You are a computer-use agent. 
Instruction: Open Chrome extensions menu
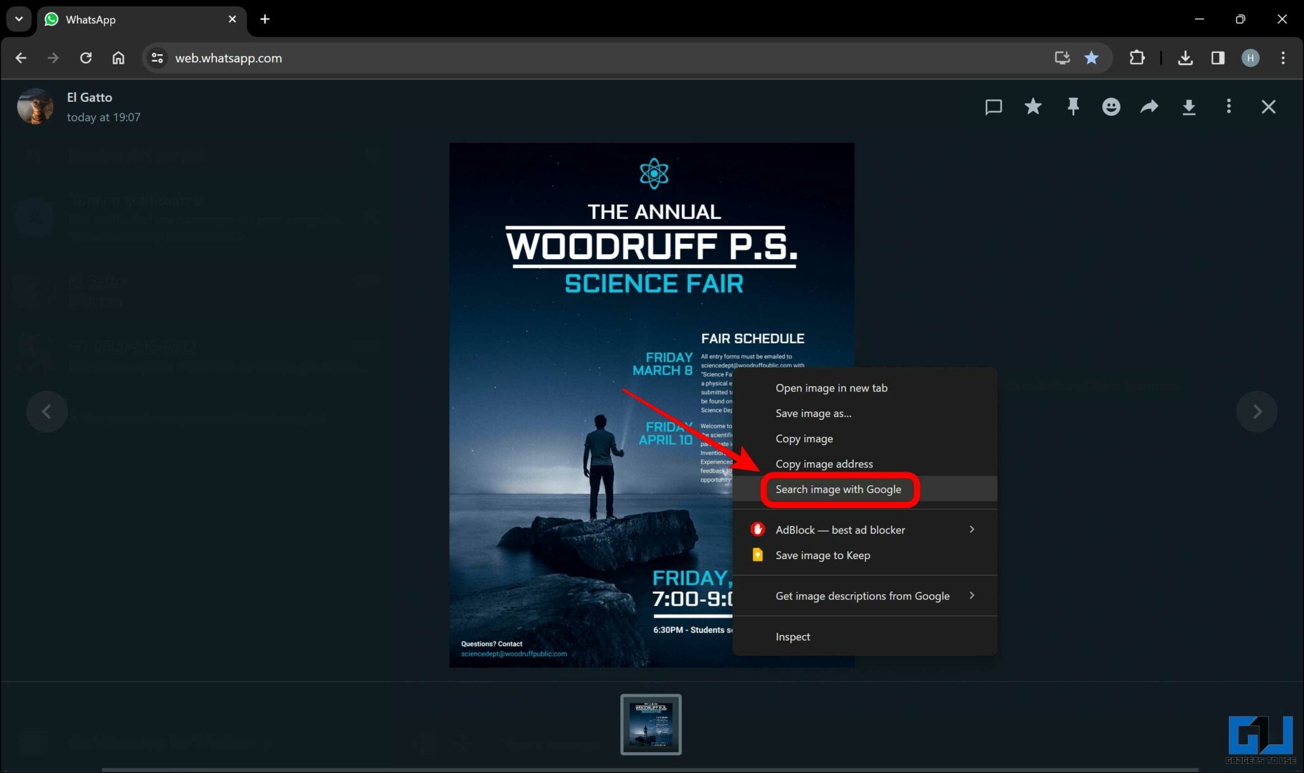[1137, 58]
